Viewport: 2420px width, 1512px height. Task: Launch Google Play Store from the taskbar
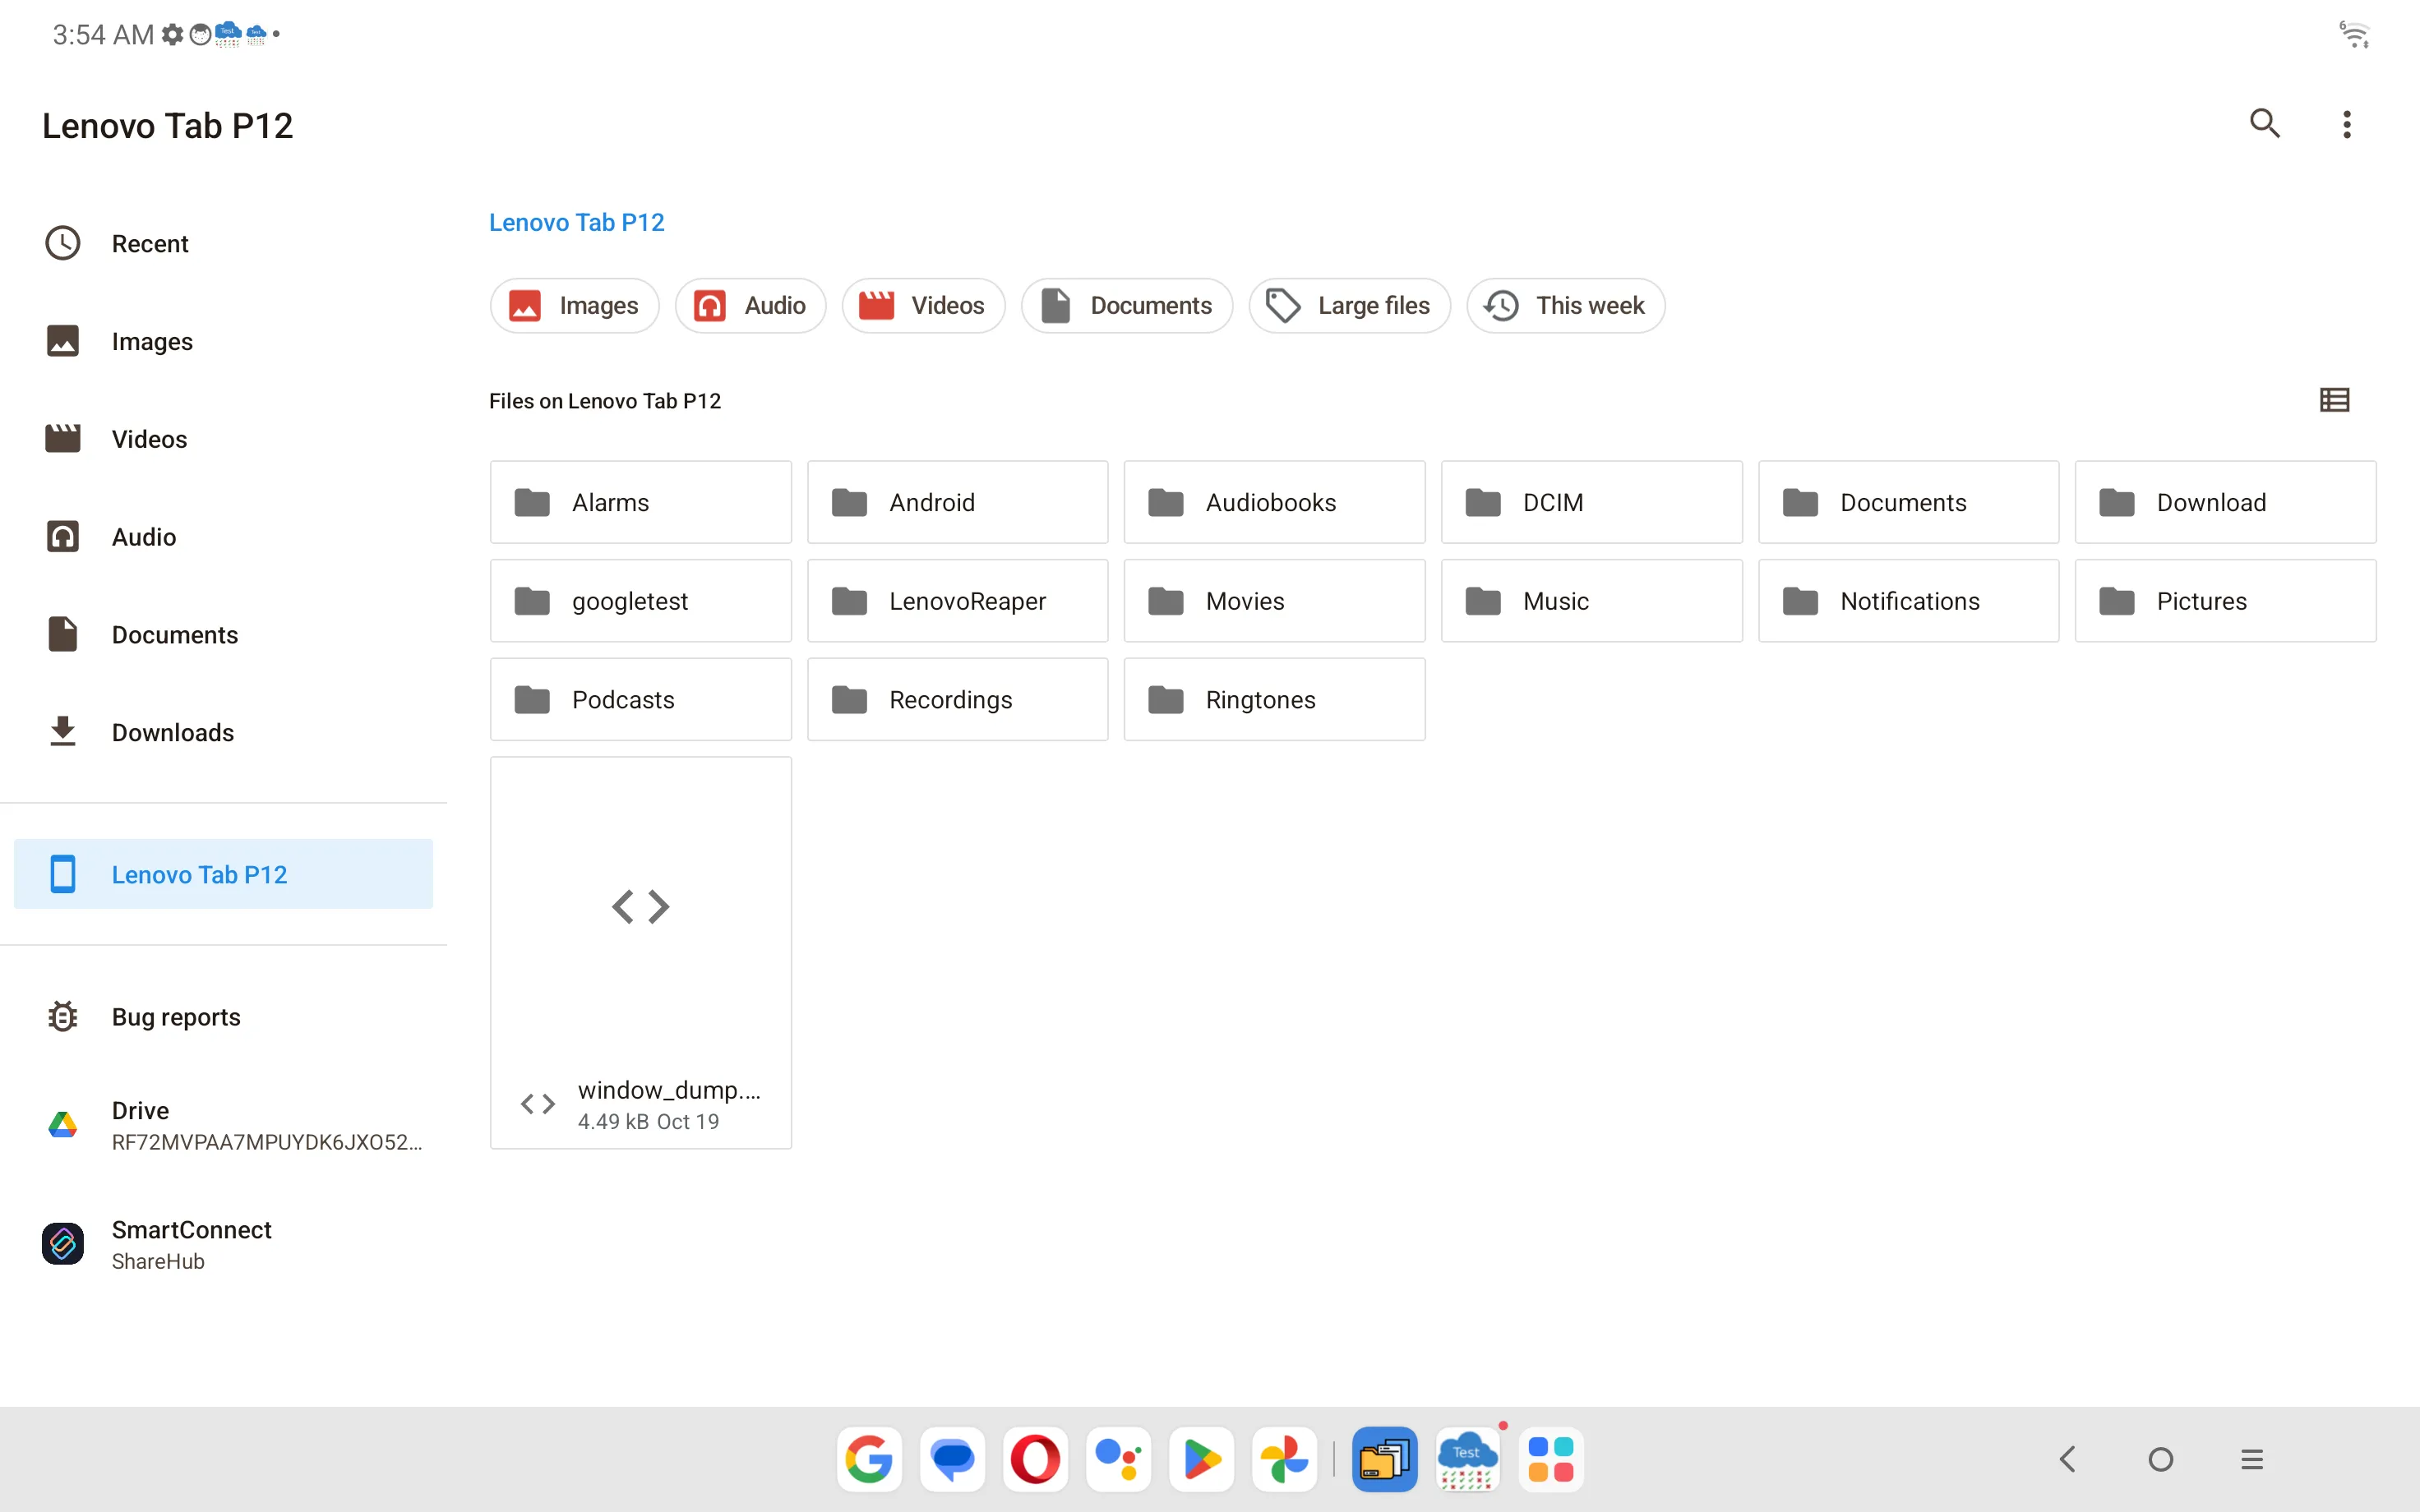[1201, 1459]
